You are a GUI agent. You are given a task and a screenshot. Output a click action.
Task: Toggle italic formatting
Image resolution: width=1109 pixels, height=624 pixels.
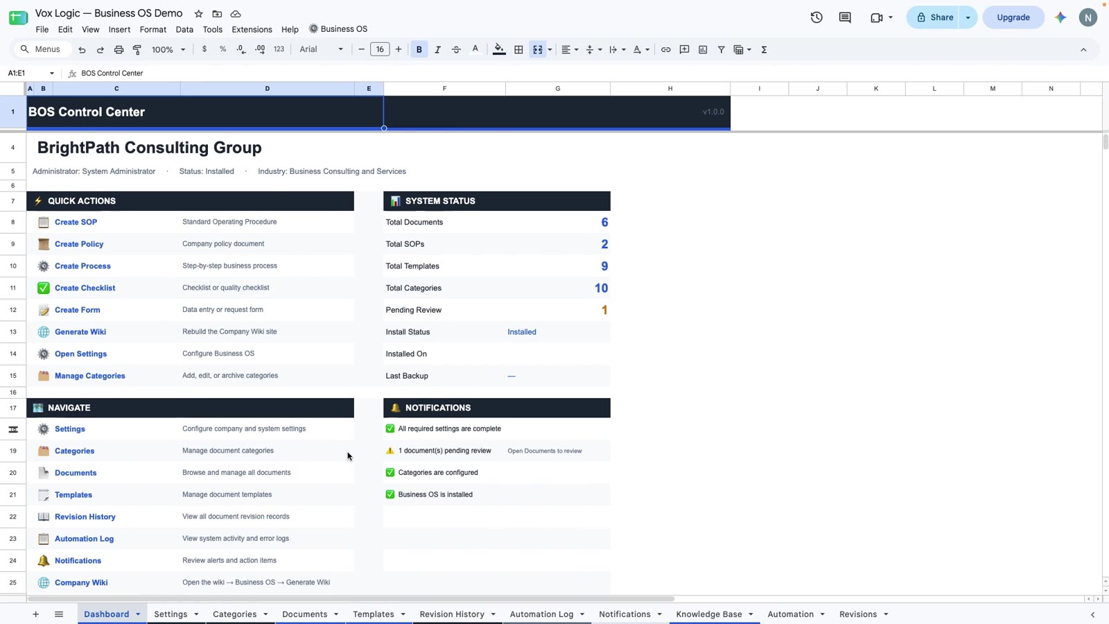(x=437, y=50)
